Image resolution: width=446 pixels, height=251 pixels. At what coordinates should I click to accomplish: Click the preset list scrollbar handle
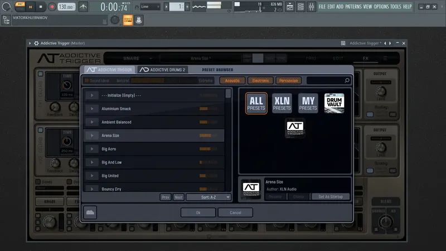click(228, 93)
